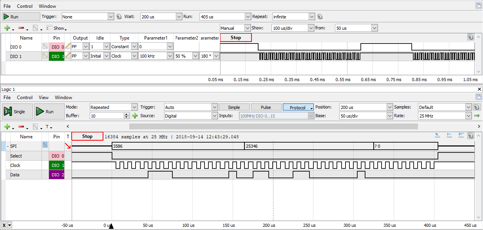
Task: Open Logic acquisition settings gear beside Samples
Action: point(477,107)
